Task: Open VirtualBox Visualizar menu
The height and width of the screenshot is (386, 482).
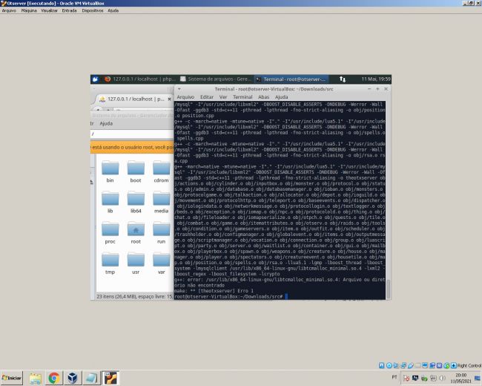Action: [49, 10]
